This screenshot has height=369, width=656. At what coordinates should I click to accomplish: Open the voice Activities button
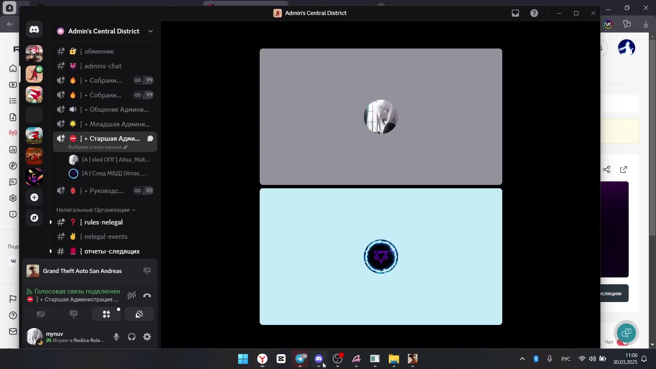click(x=106, y=314)
